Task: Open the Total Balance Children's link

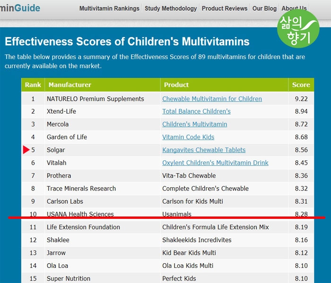Action: coord(196,111)
